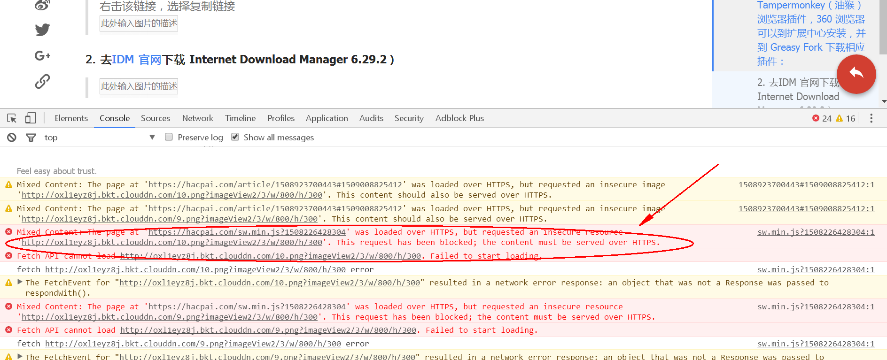Image resolution: width=887 pixels, height=360 pixels.
Task: Open the Tampermonkey entry in the sidebar outline
Action: tap(811, 33)
